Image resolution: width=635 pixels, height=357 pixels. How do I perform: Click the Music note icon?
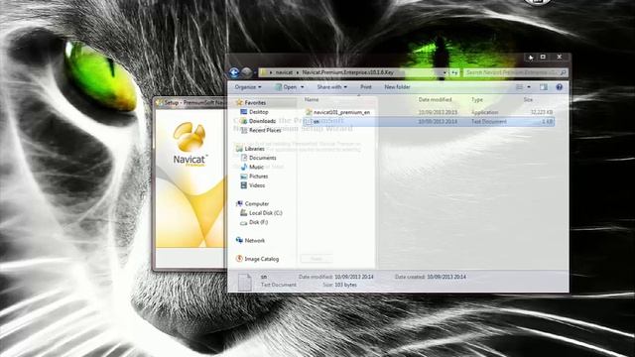tap(244, 167)
